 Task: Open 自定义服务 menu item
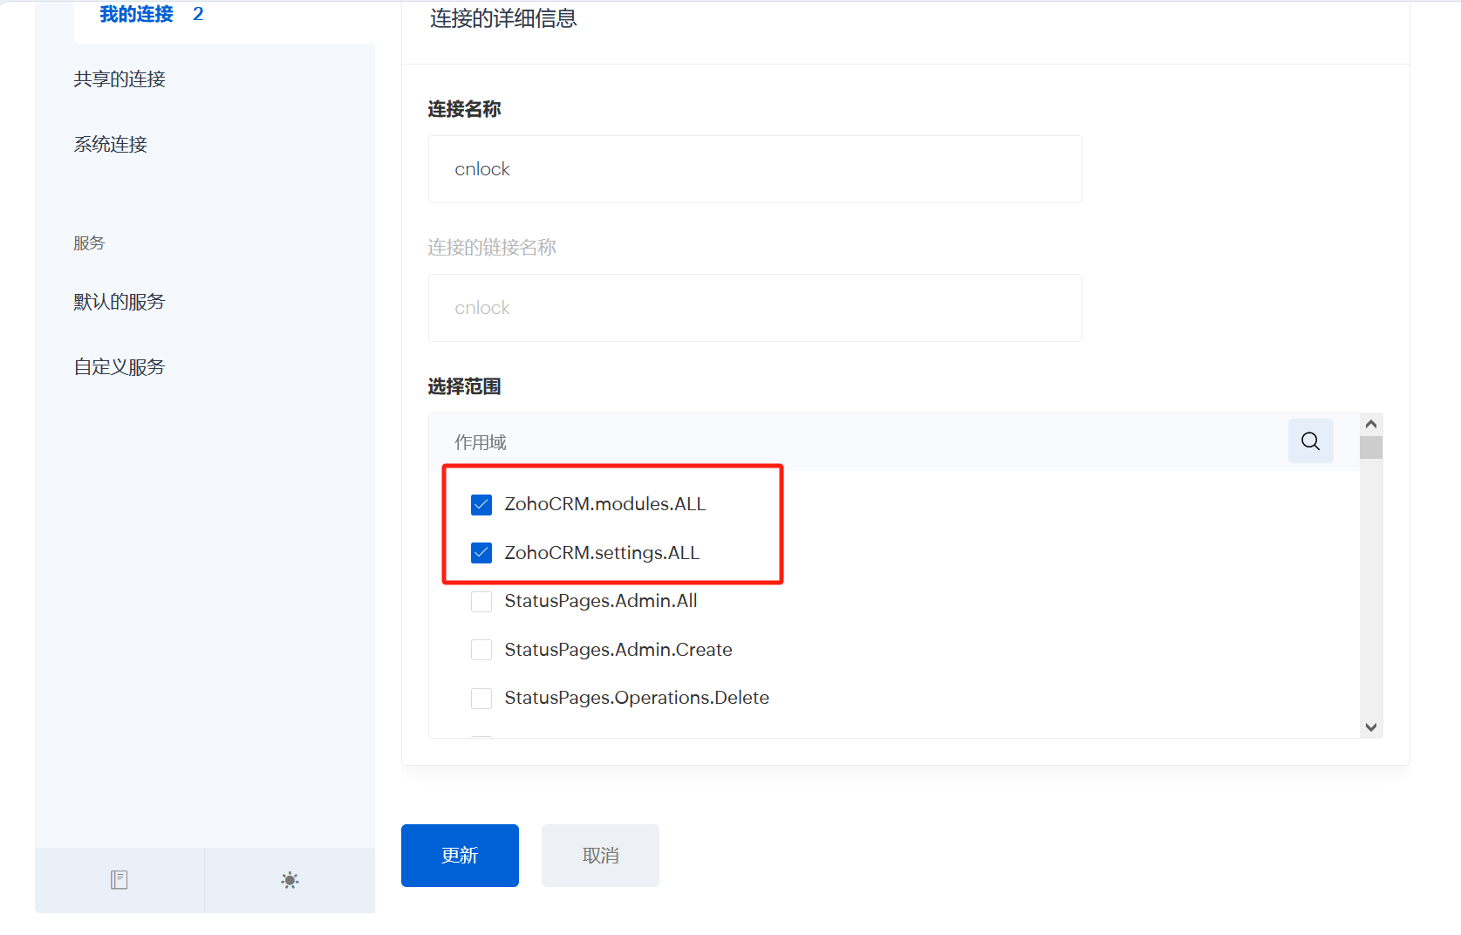coord(119,367)
